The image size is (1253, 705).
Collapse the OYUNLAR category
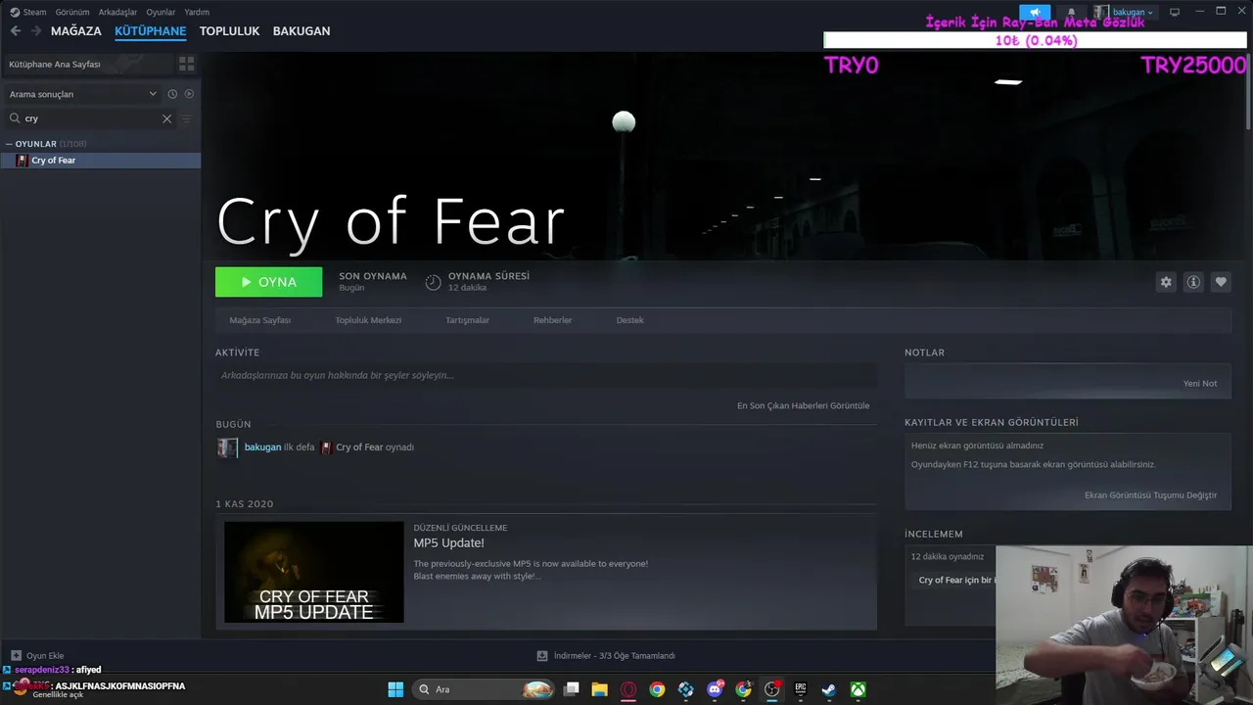coord(10,144)
